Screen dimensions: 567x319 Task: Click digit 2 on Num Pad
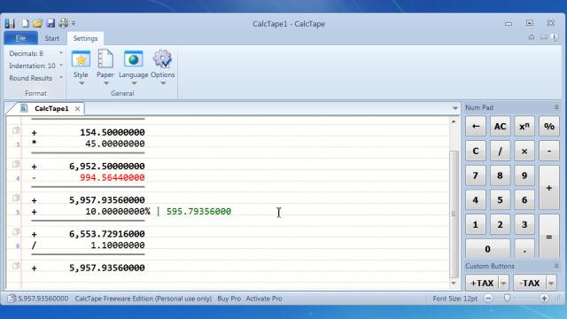coord(500,224)
